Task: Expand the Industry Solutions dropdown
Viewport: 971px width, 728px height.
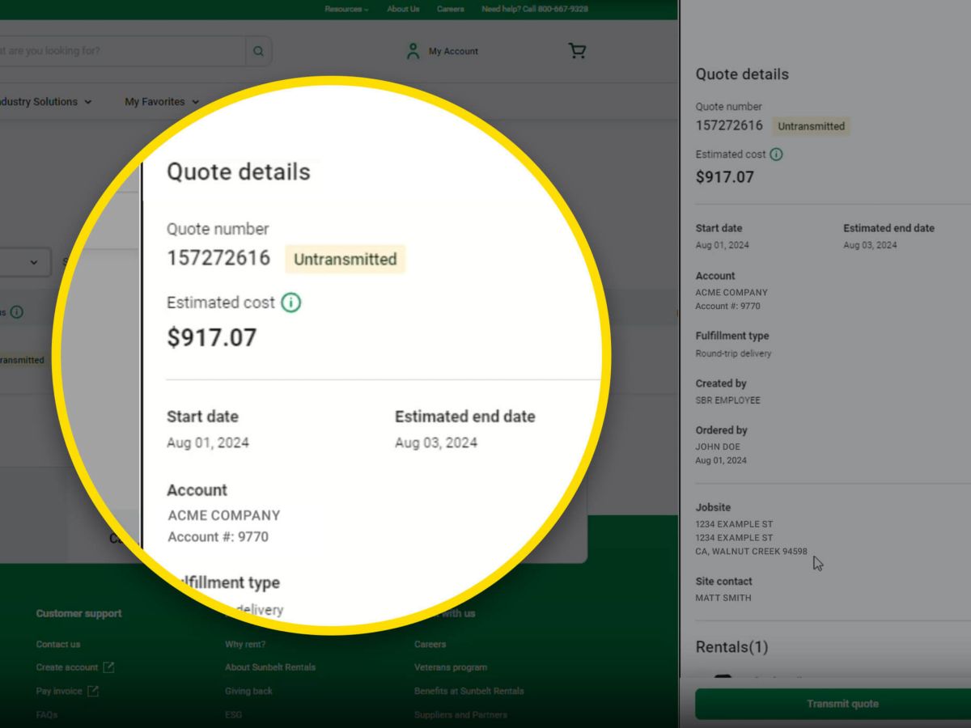Action: 46,102
